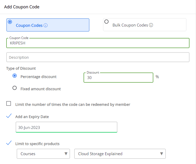Screen dimensions: 196x164
Task: Choose Fixed amount discount radio button
Action: pos(15,88)
